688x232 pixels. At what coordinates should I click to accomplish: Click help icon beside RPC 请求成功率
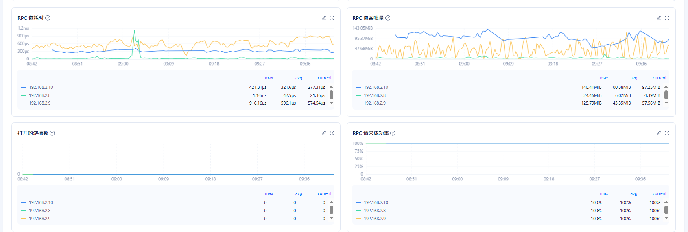click(393, 133)
